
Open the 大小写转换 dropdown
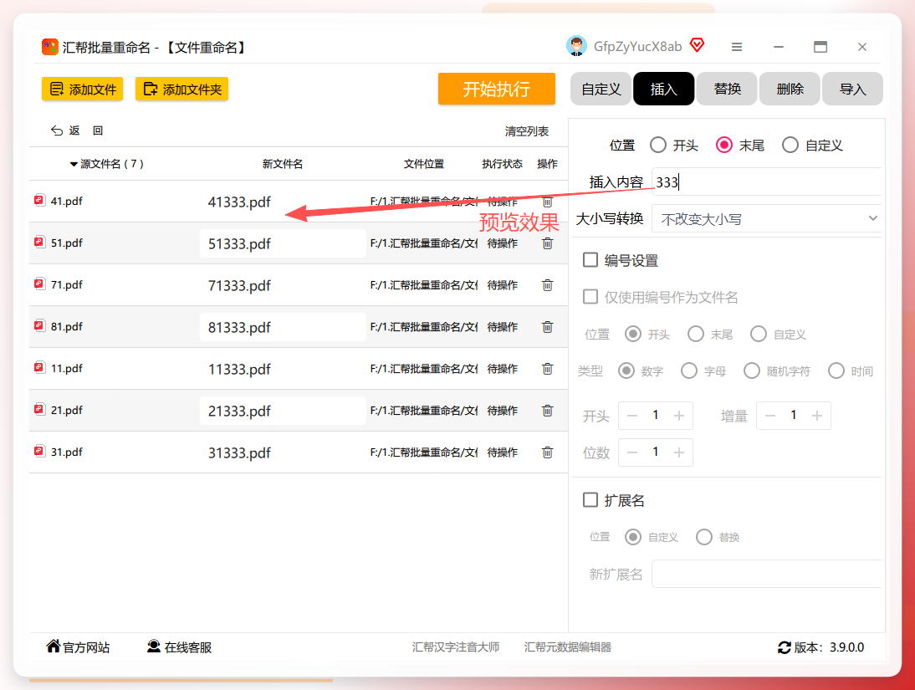pyautogui.click(x=766, y=219)
